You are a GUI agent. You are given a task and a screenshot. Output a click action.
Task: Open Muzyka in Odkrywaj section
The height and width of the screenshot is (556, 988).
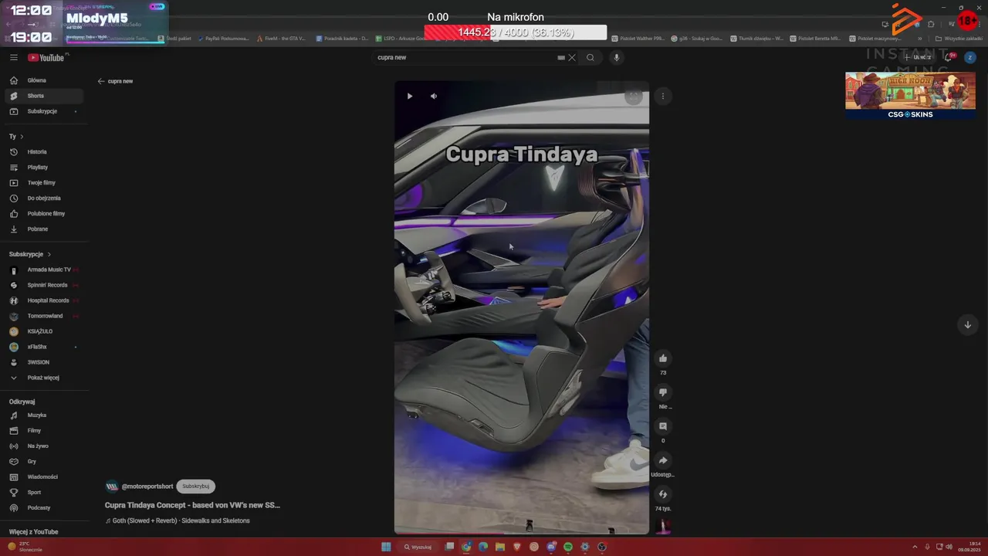coord(44,415)
